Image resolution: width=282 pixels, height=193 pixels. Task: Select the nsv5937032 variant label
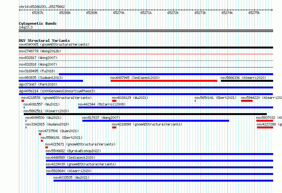coord(269,118)
